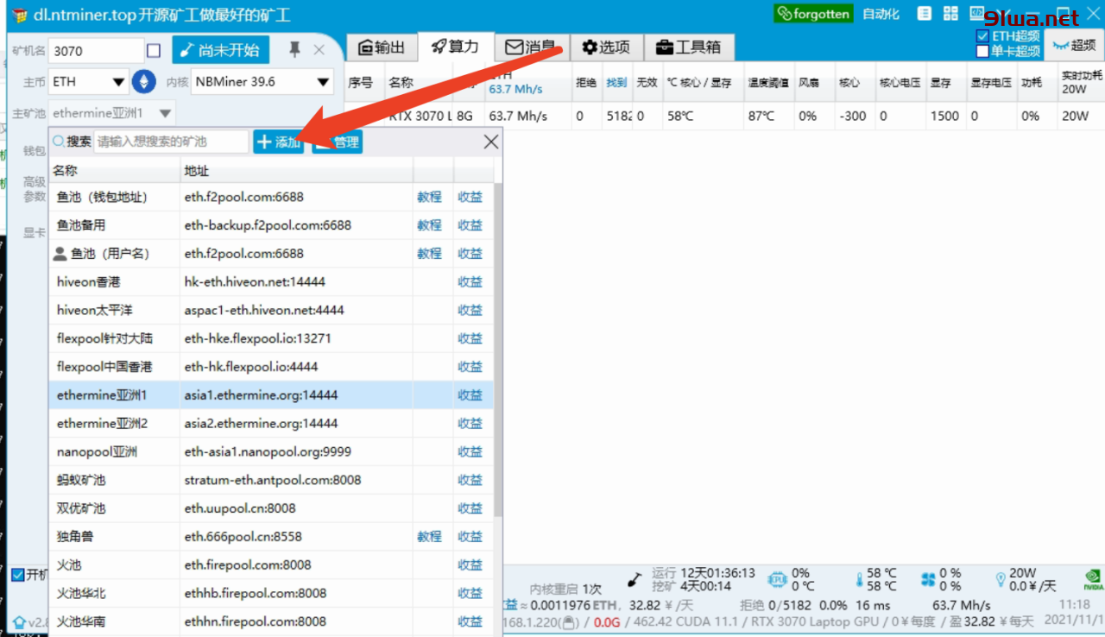The image size is (1105, 637).
Task: Click the thermometer temperature icon
Action: [859, 579]
